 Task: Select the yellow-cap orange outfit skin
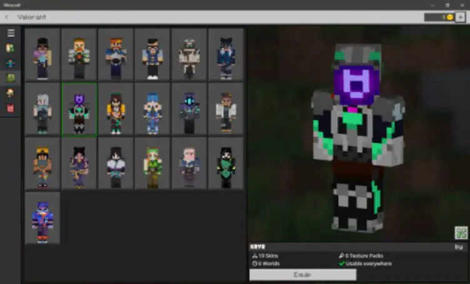(x=42, y=164)
